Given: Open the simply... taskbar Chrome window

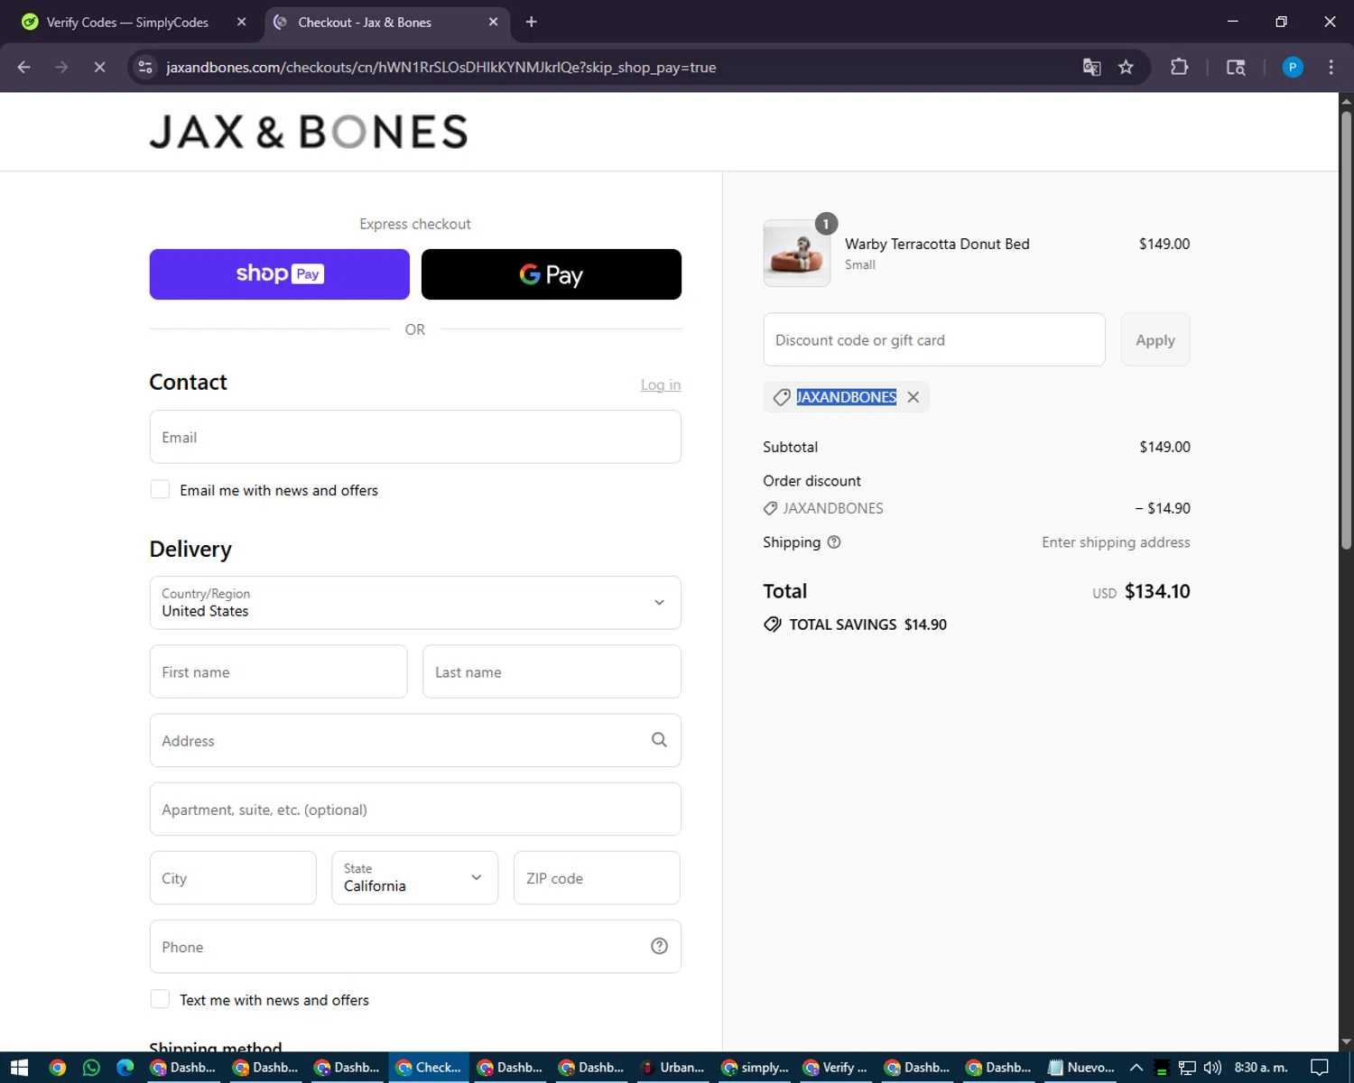Looking at the screenshot, I should click(x=756, y=1068).
